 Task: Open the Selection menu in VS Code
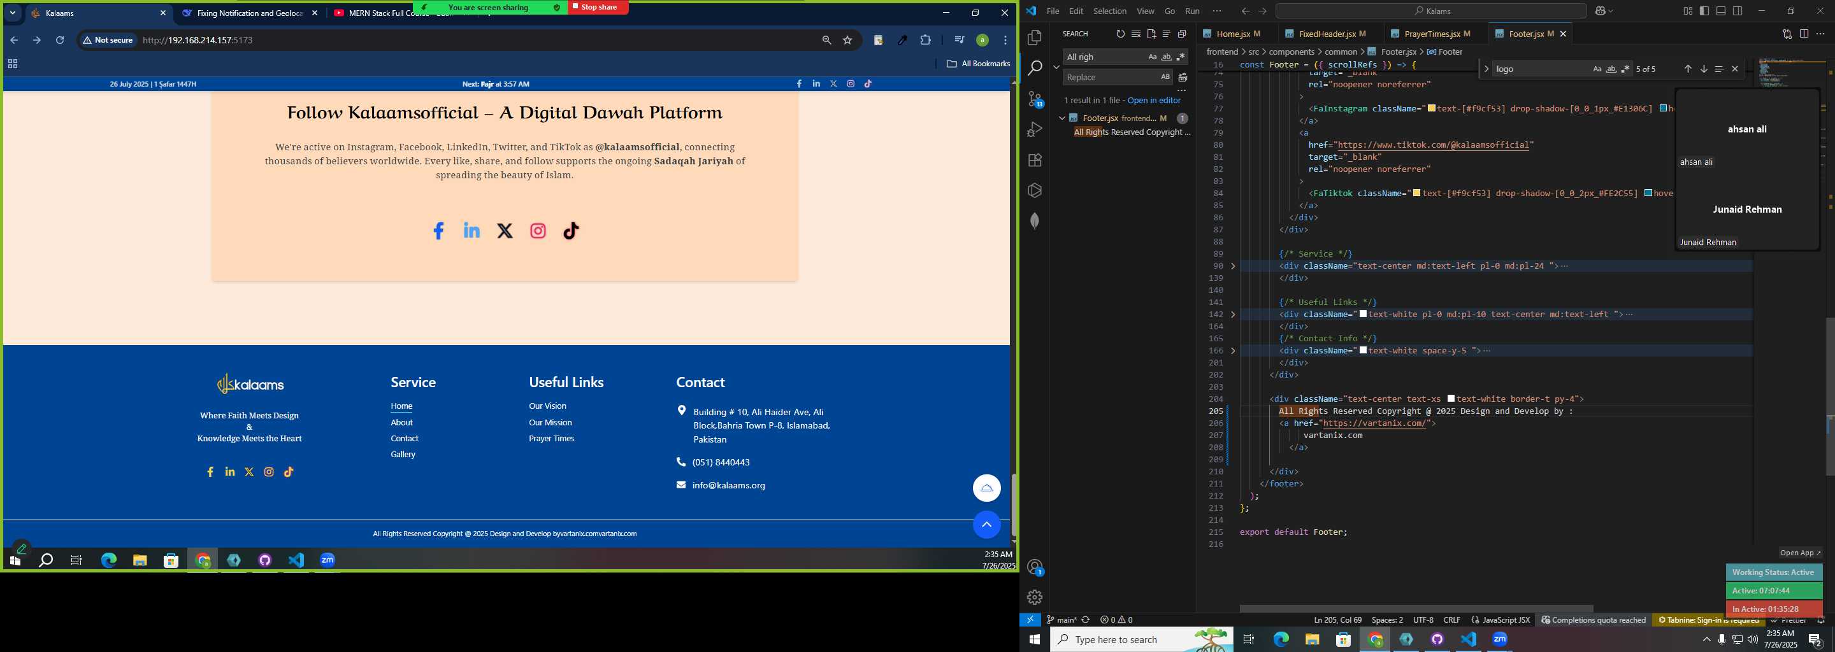[x=1110, y=11]
